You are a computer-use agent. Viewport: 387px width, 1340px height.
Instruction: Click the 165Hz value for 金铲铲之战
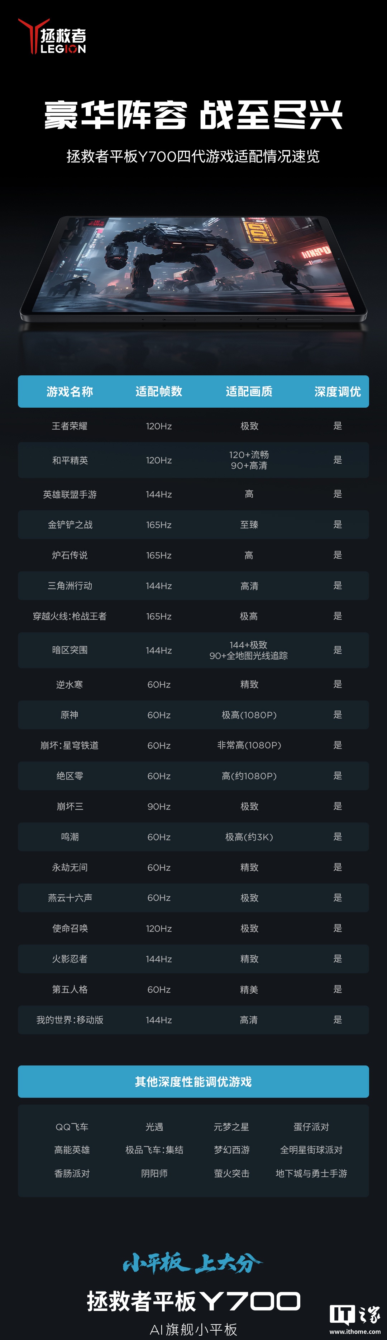[x=159, y=525]
